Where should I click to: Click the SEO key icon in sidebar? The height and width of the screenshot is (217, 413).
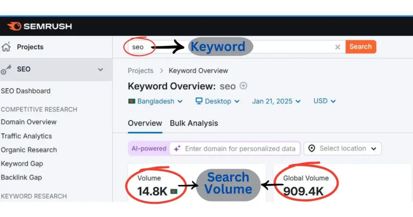tap(6, 69)
